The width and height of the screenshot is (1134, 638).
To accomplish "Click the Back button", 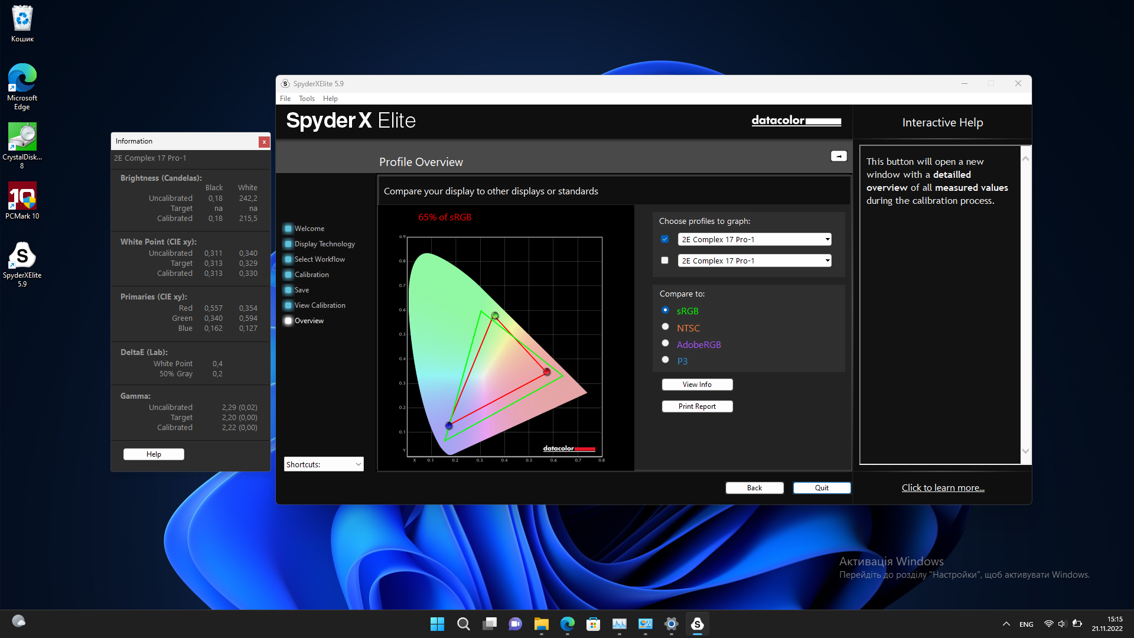I will (755, 488).
